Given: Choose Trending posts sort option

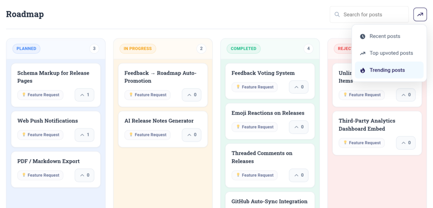Looking at the screenshot, I should tap(389, 70).
